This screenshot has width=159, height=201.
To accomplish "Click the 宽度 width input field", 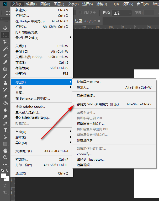I will (149, 13).
